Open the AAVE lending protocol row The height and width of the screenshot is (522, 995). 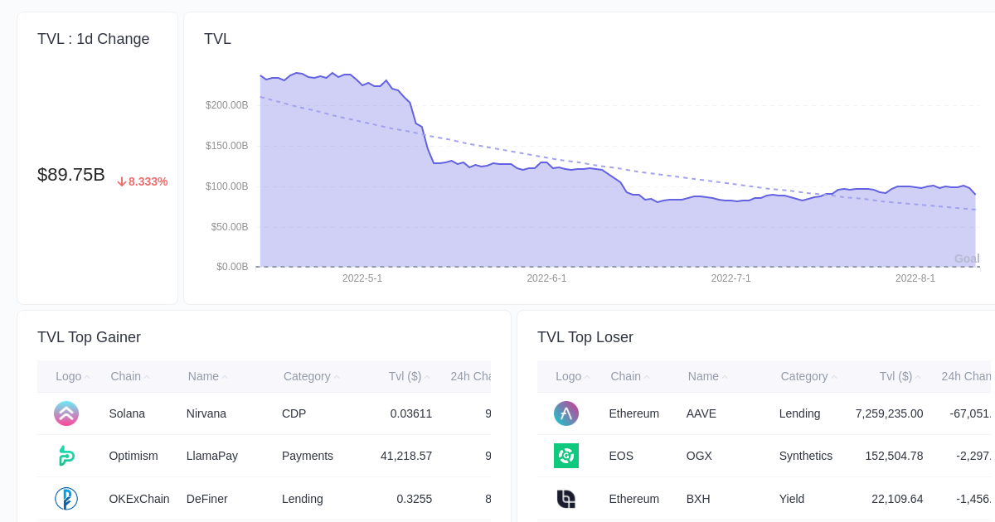(699, 413)
